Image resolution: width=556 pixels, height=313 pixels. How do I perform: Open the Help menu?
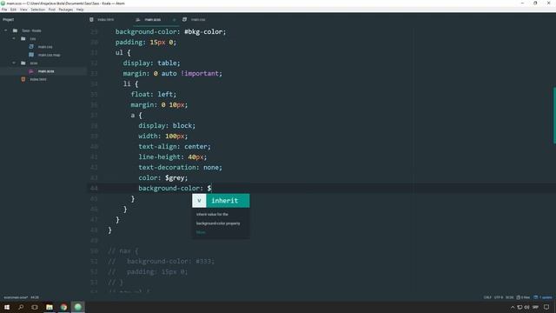point(80,10)
